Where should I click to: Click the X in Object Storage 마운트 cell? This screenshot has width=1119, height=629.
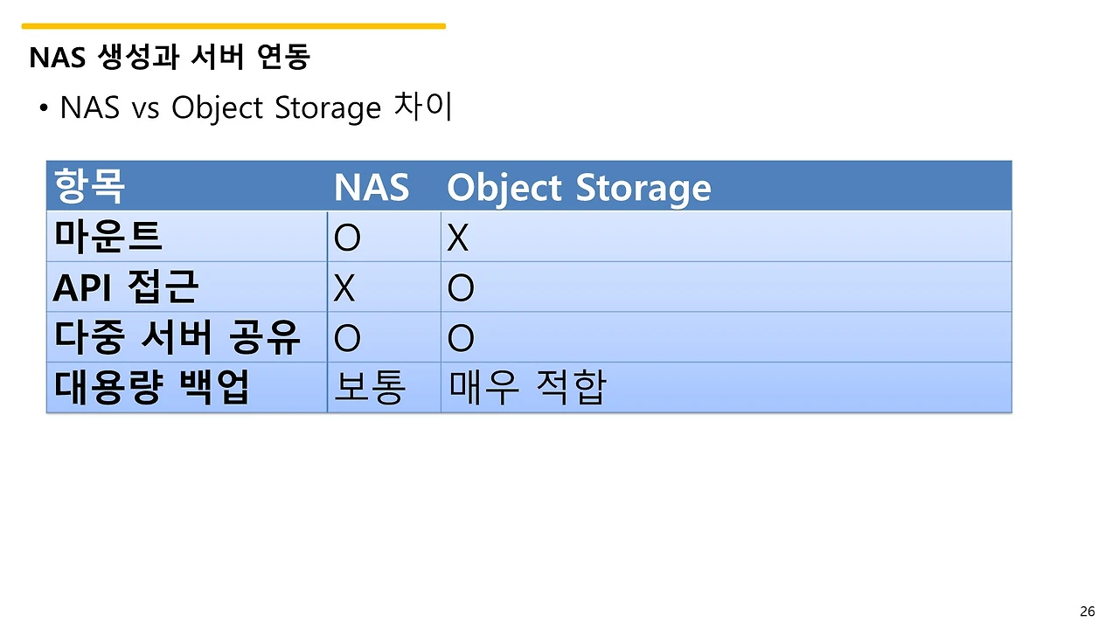click(457, 238)
